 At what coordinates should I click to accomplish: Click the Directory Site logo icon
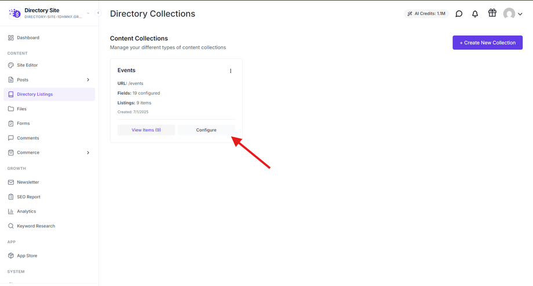click(x=14, y=13)
